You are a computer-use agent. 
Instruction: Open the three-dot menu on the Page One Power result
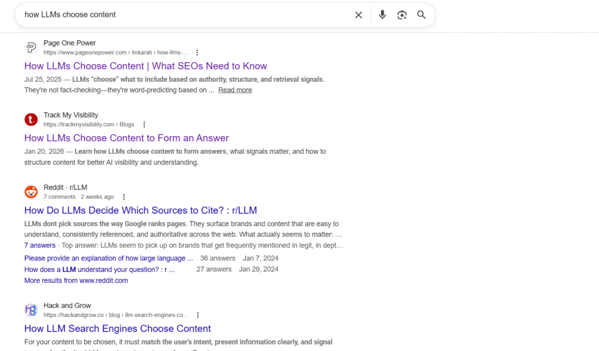coord(197,52)
